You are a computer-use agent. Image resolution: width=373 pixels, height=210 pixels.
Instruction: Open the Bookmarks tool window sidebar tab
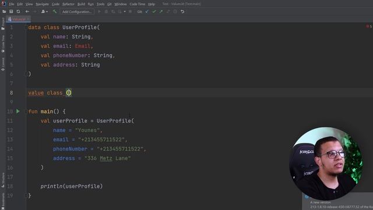[x=3, y=201]
